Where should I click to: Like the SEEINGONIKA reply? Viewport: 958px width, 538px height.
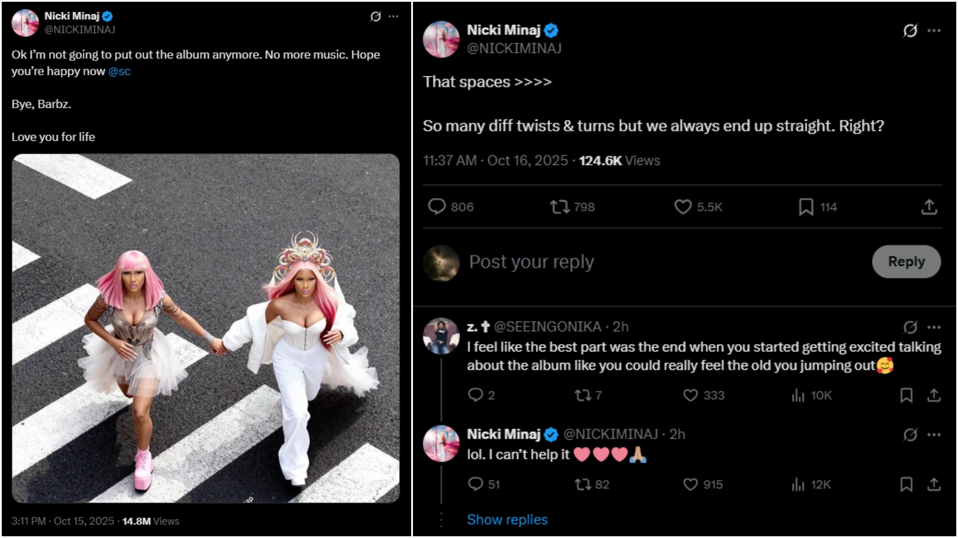pyautogui.click(x=691, y=395)
